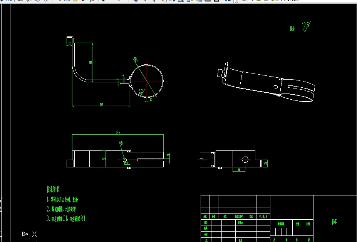The width and height of the screenshot is (357, 242).
Task: Click the 设计 row label in title block
Action: (206, 222)
